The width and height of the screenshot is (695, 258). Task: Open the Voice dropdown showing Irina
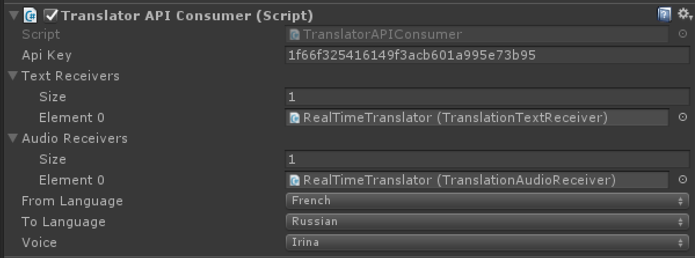click(487, 242)
